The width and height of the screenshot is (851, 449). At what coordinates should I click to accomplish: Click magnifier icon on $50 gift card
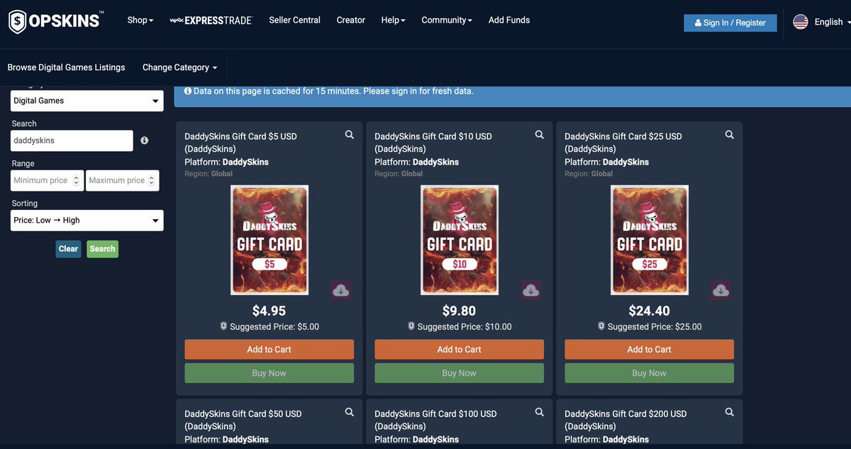[x=349, y=412]
